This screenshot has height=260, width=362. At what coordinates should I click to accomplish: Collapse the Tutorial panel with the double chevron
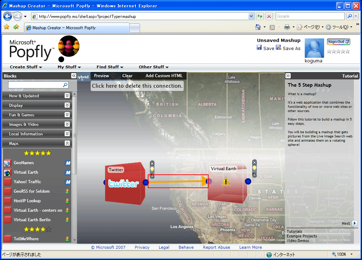click(288, 76)
